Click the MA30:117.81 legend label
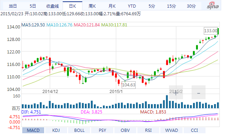 (114, 25)
